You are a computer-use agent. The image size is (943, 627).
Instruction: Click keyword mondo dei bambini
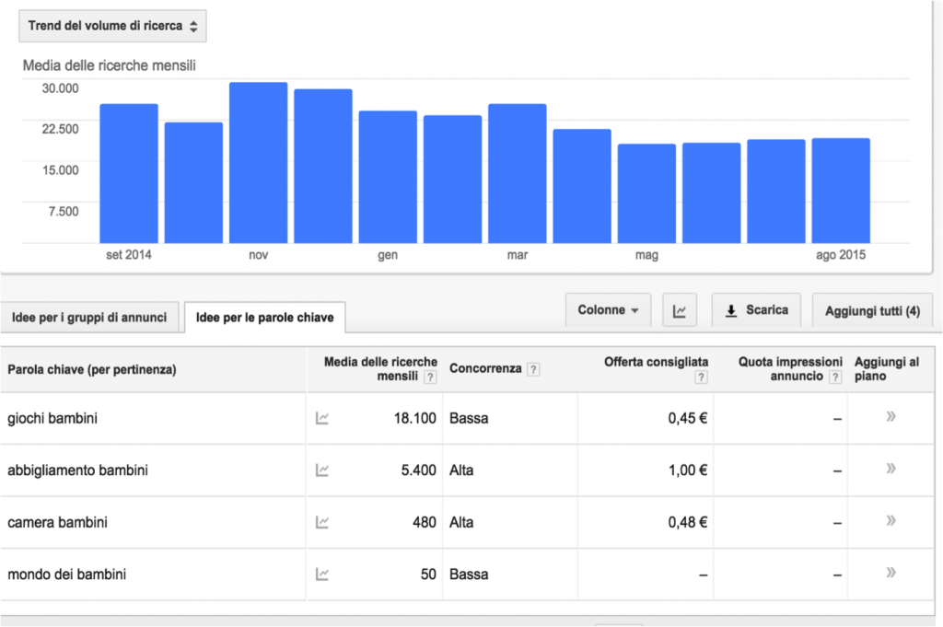(66, 575)
